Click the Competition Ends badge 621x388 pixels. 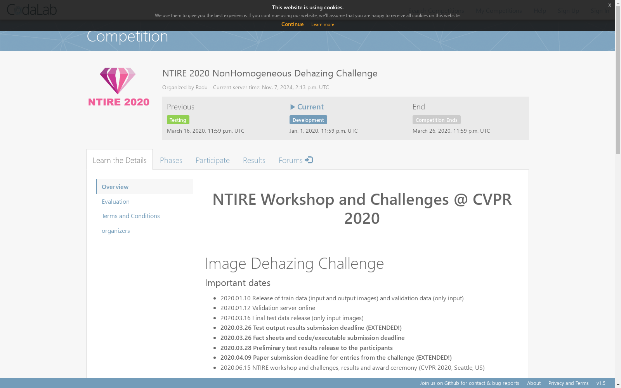(436, 120)
